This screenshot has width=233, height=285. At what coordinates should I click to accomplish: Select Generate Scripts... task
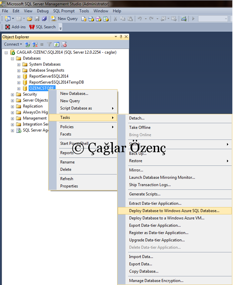(x=175, y=194)
